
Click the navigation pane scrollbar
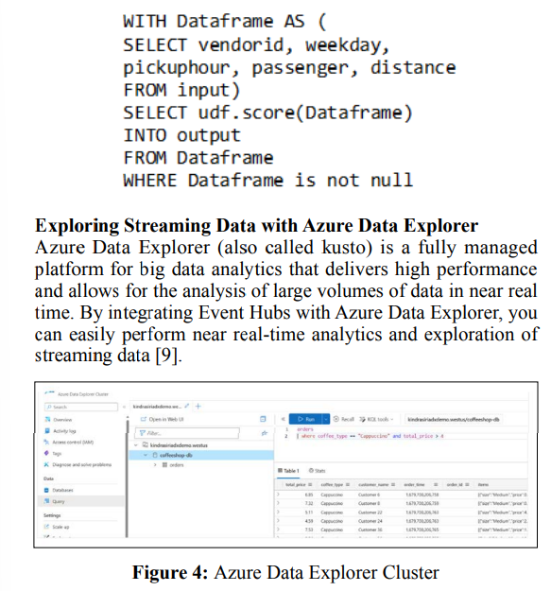(x=127, y=477)
